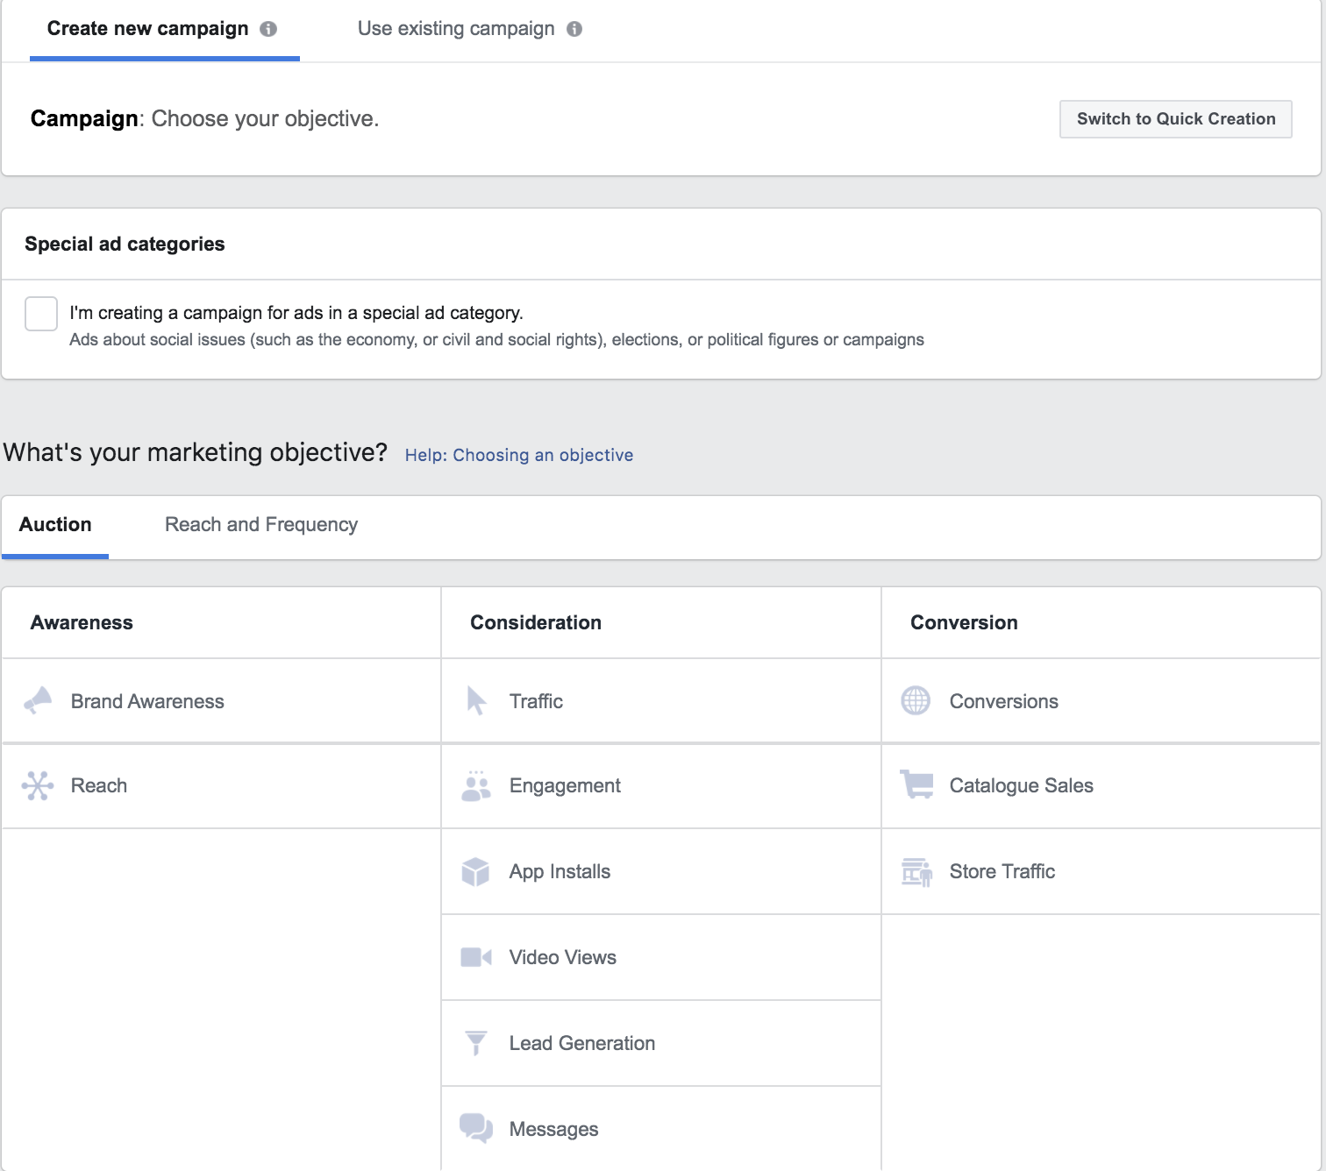Click the Traffic cursor icon
The image size is (1326, 1171).
[x=476, y=701]
